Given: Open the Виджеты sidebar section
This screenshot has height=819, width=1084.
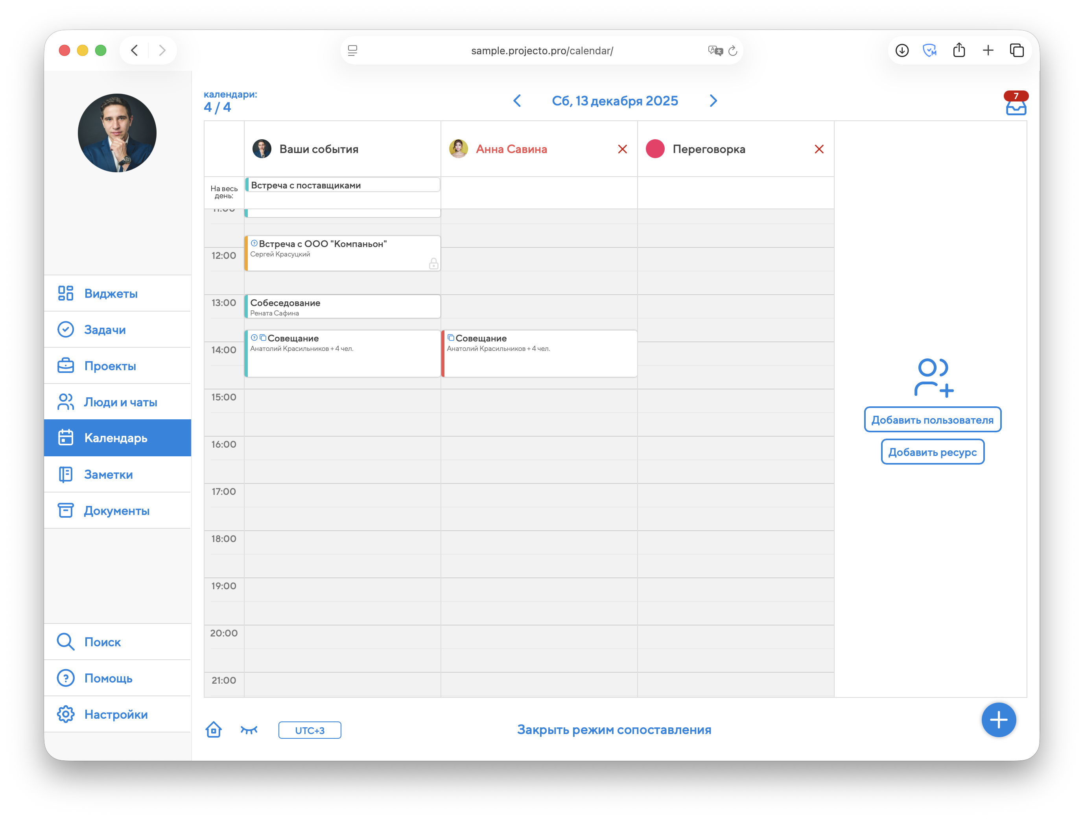Looking at the screenshot, I should (111, 293).
